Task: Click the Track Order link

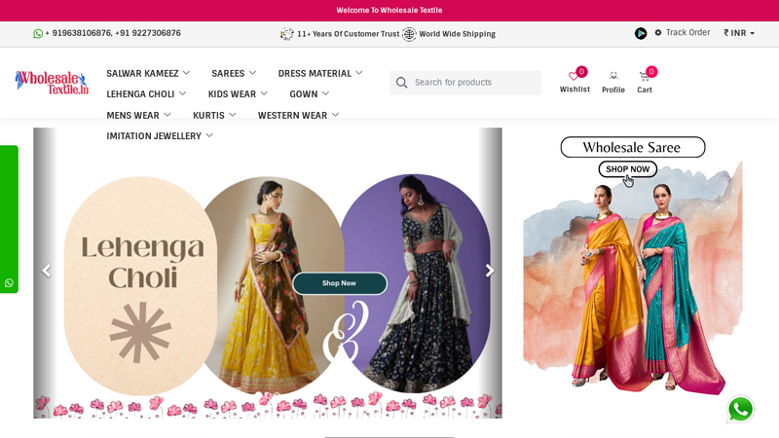Action: 687,32
